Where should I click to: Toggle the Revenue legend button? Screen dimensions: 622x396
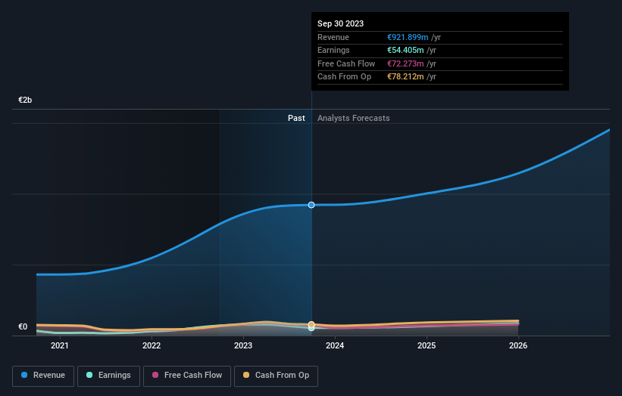click(x=43, y=376)
